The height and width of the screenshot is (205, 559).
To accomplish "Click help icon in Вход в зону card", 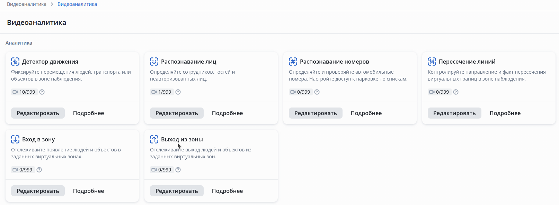I will (39, 170).
